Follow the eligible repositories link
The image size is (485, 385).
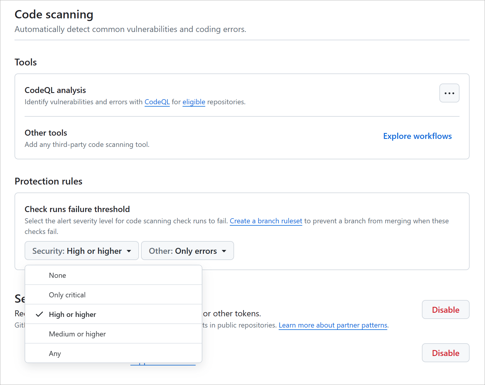point(194,102)
